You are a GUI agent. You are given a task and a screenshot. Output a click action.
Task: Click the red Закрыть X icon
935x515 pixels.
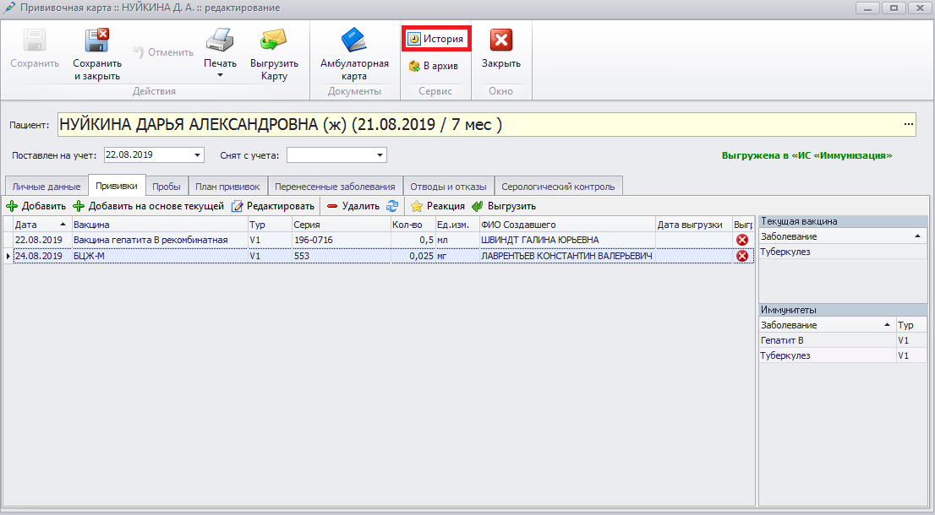(x=501, y=41)
